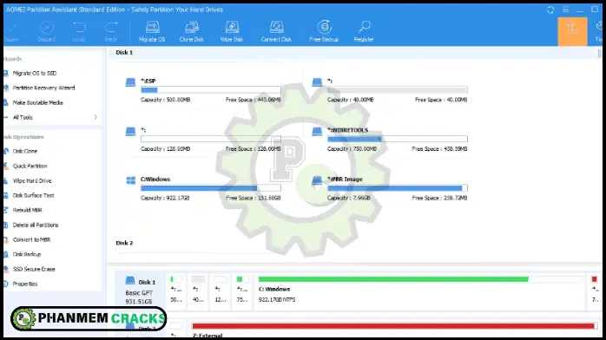Screen dimensions: 606x340
Task: Select the *:WINRETOOLS partition icon
Action: (x=317, y=132)
